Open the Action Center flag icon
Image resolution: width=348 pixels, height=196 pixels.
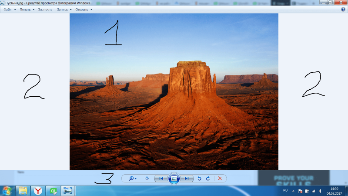pos(300,191)
